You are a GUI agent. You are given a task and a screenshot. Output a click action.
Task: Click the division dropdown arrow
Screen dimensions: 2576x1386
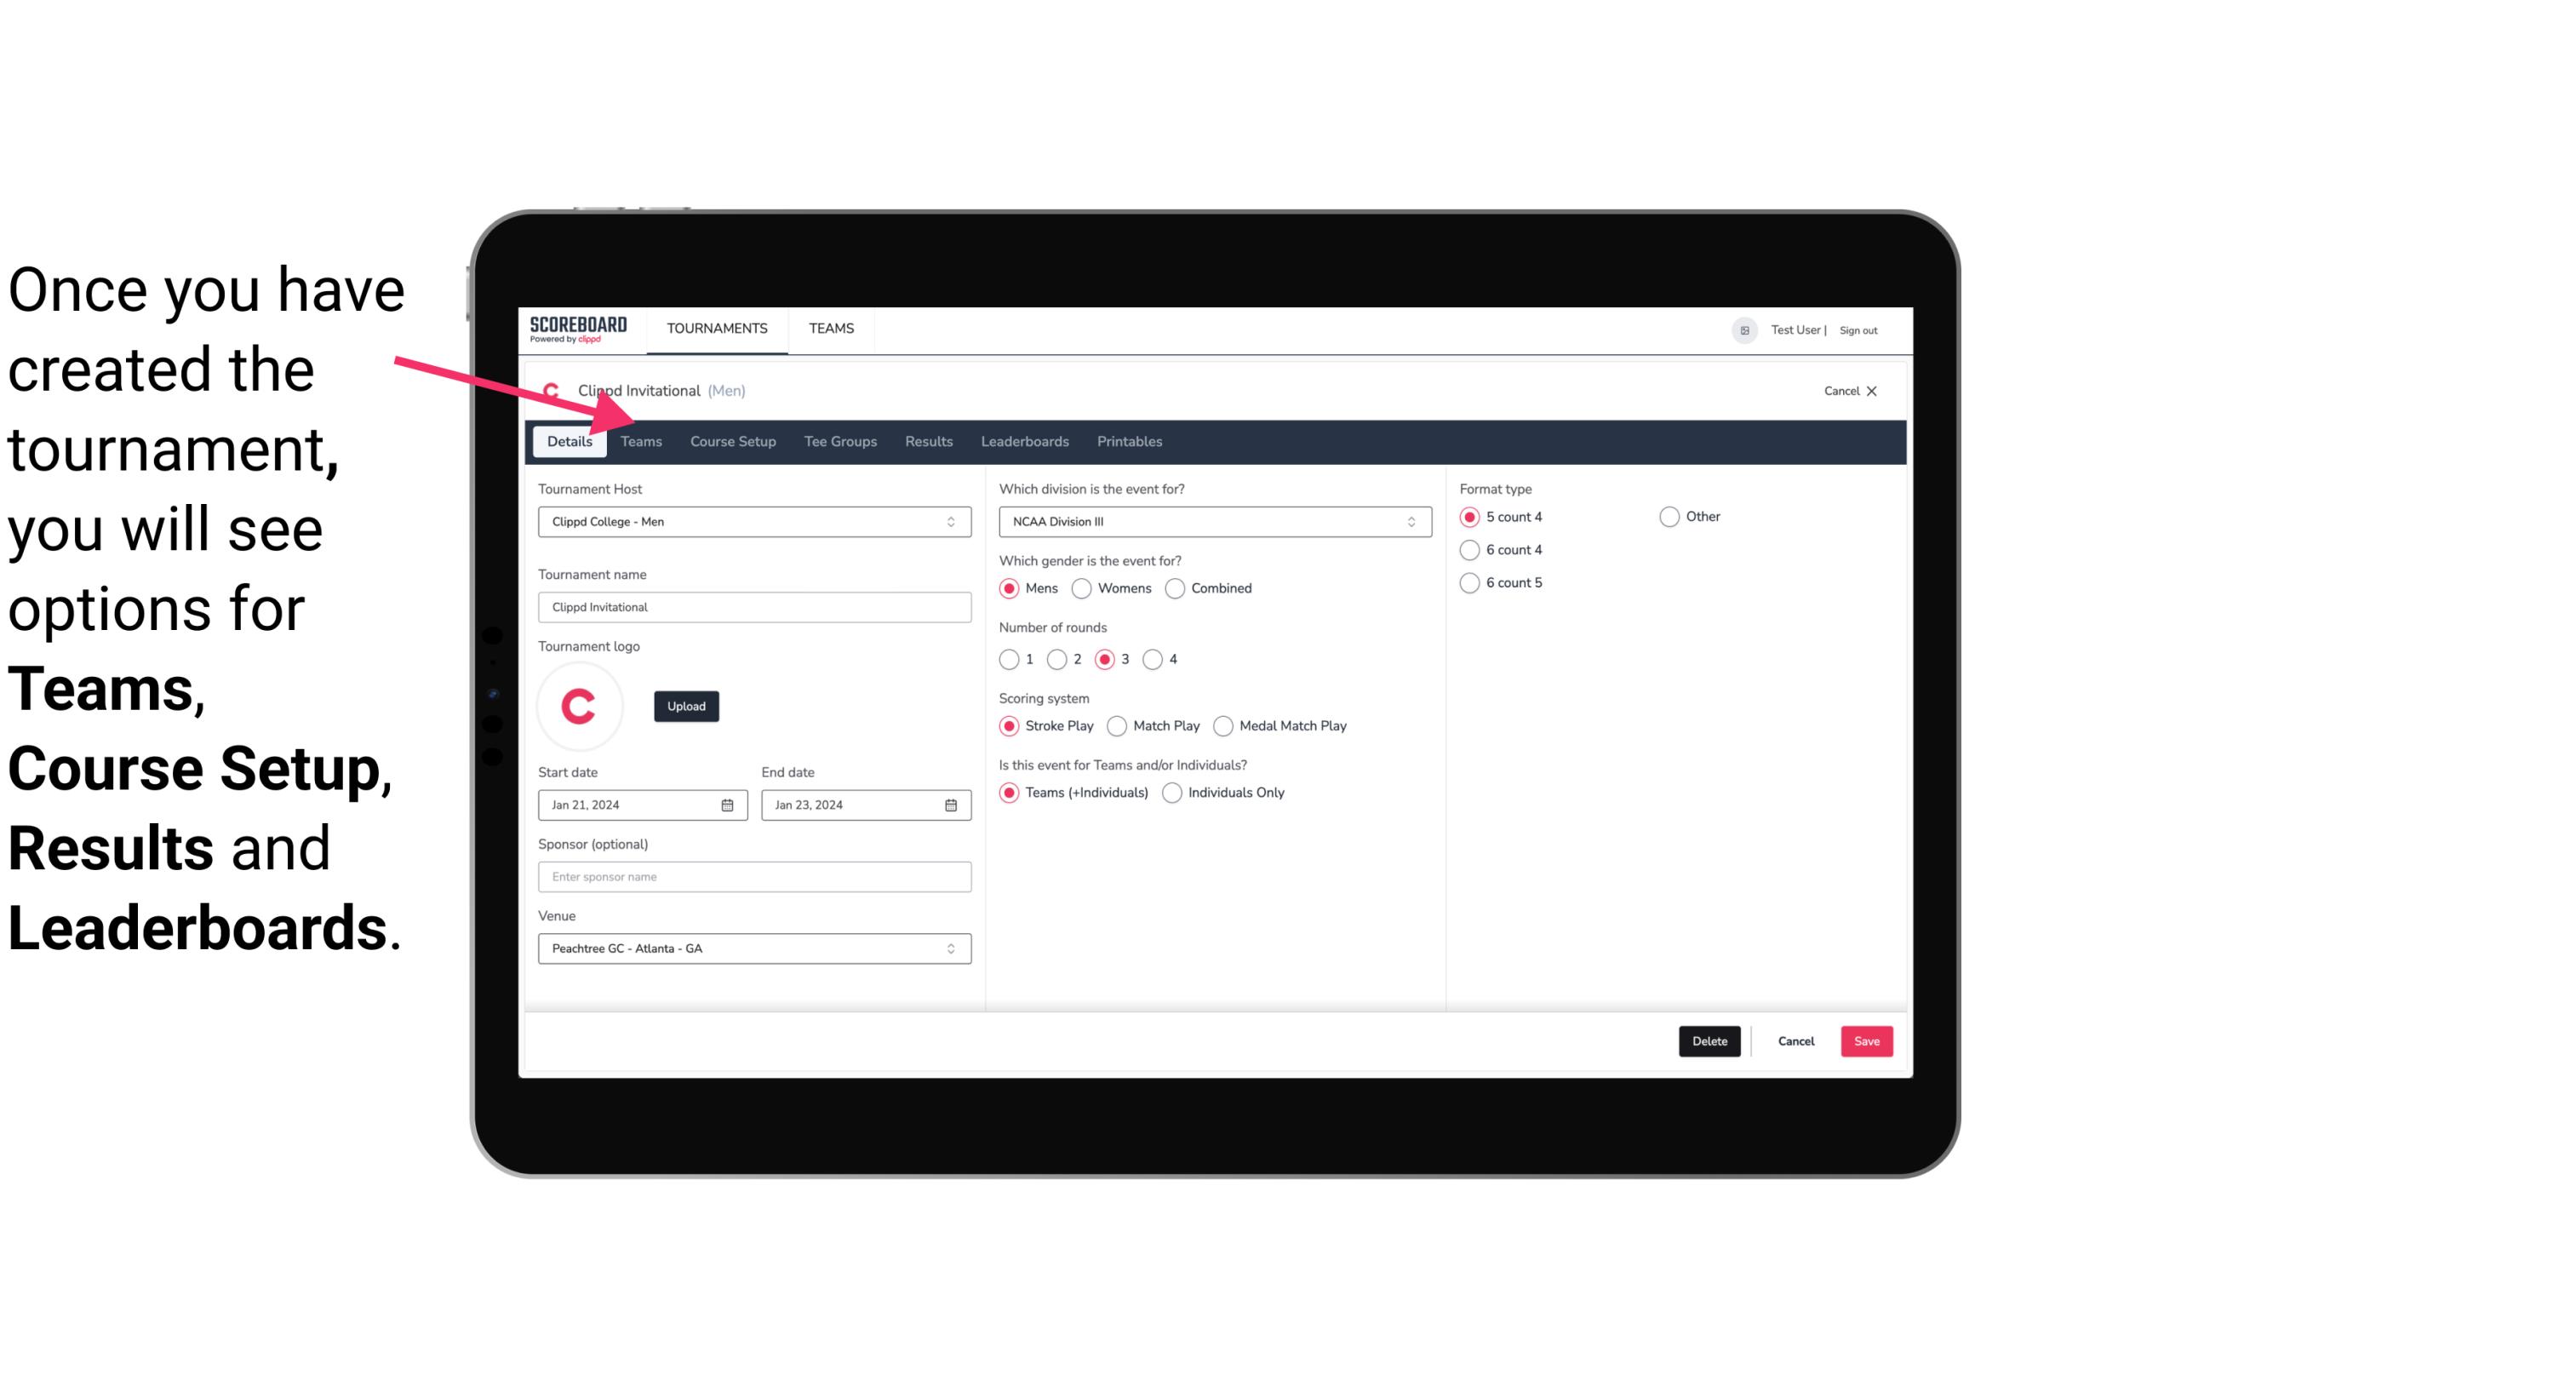click(x=1409, y=521)
